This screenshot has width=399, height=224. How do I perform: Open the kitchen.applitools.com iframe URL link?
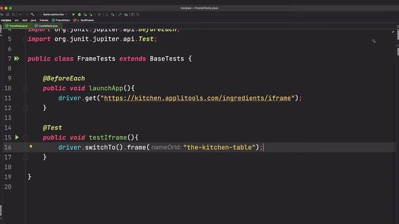[198, 98]
